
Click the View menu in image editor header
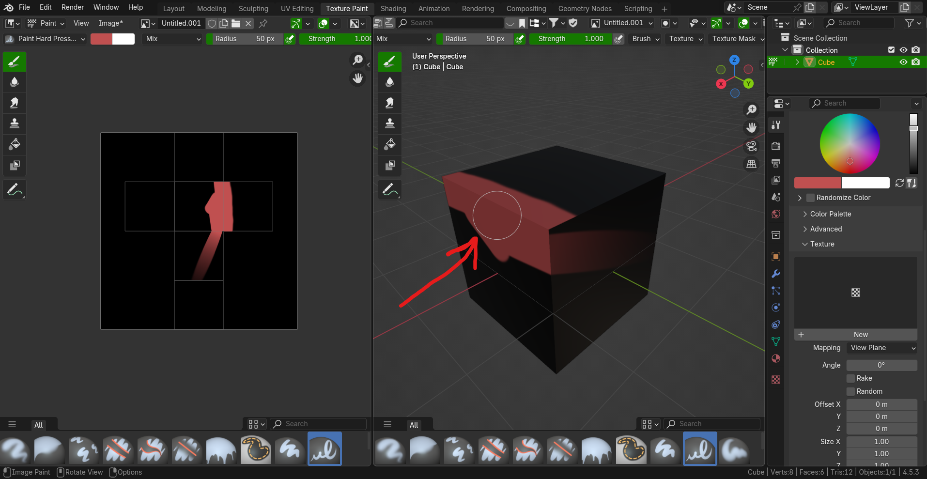tap(81, 23)
